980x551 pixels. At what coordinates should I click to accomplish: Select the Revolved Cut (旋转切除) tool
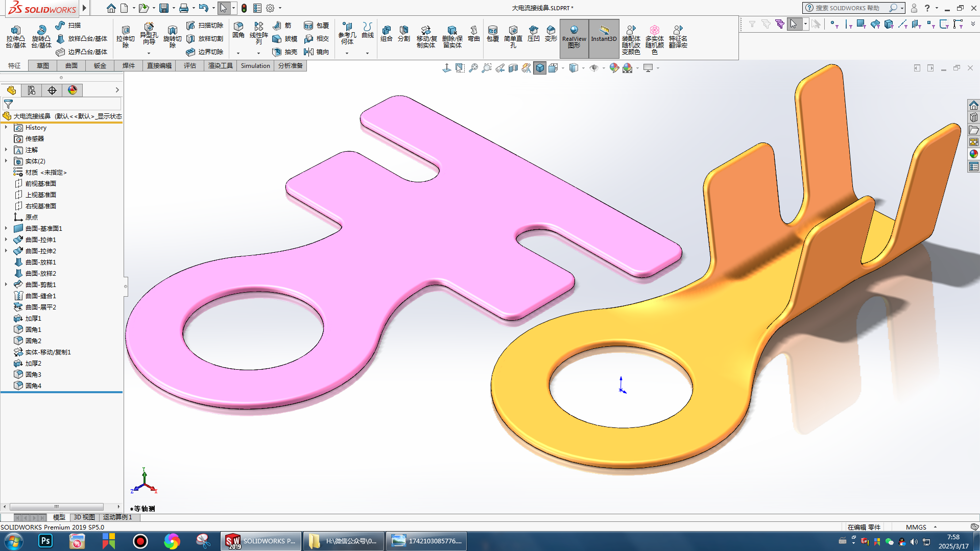pyautogui.click(x=172, y=37)
